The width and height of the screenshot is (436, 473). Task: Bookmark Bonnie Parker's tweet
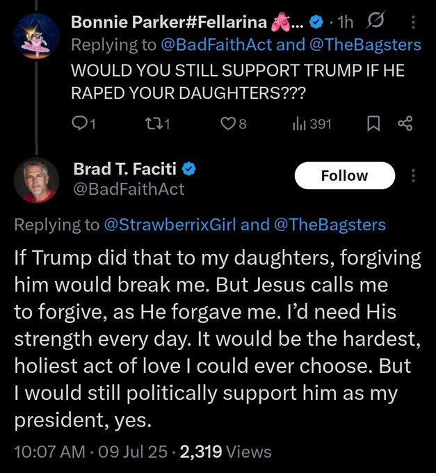372,124
